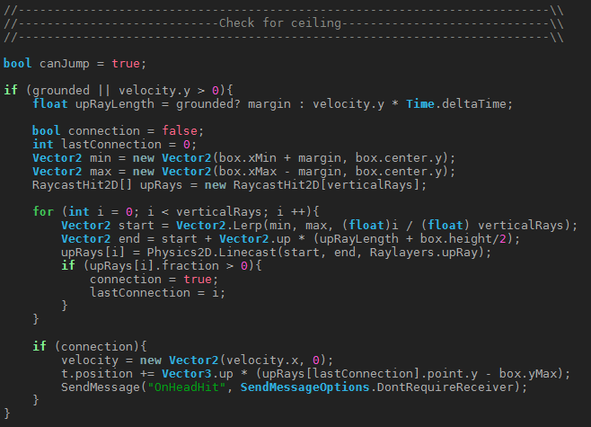Click 'Time' in Time.deltaTime
Screen dimensions: 591x427
click(x=419, y=104)
